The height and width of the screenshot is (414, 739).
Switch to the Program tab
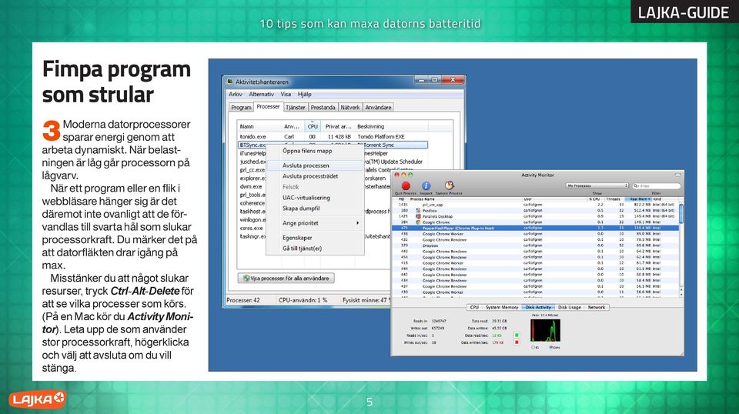[241, 108]
